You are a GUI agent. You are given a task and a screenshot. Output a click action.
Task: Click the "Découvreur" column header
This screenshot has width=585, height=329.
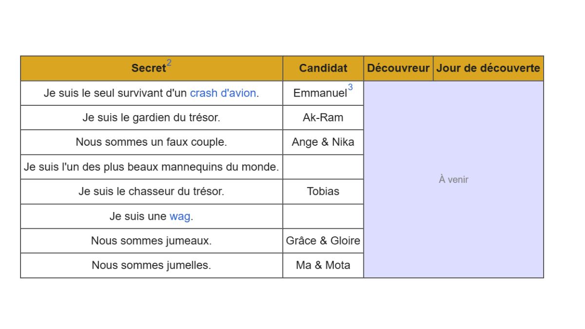[398, 68]
